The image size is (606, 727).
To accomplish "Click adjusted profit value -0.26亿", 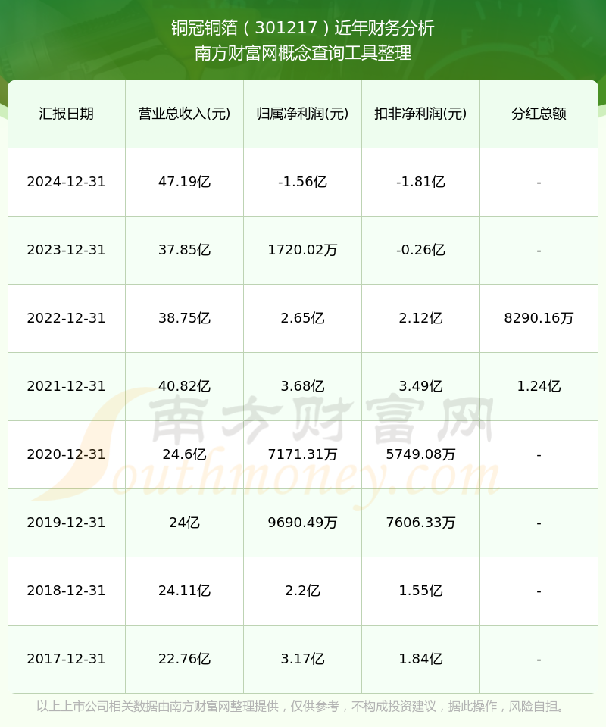I will click(x=420, y=250).
